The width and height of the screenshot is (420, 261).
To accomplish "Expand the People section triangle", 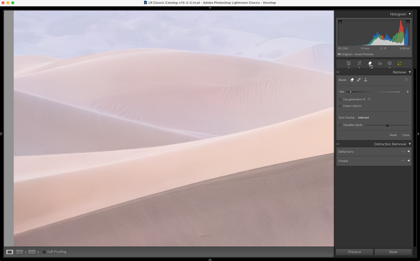I will 408,161.
